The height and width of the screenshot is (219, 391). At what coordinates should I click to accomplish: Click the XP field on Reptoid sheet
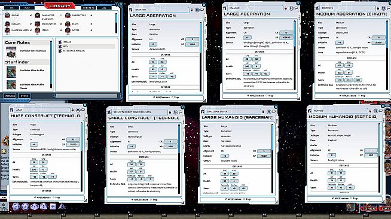(371, 155)
